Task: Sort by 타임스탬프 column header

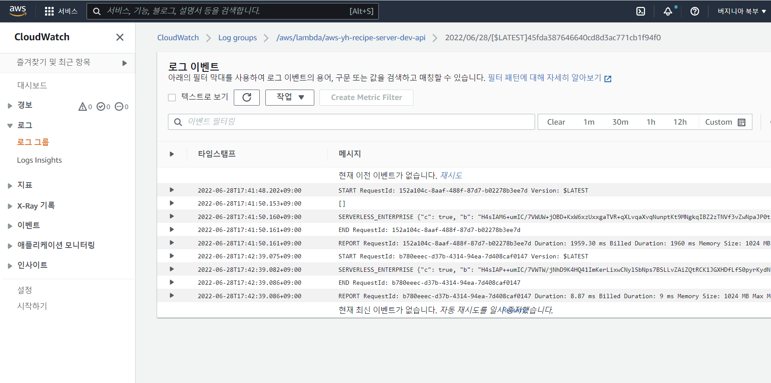Action: (x=217, y=154)
